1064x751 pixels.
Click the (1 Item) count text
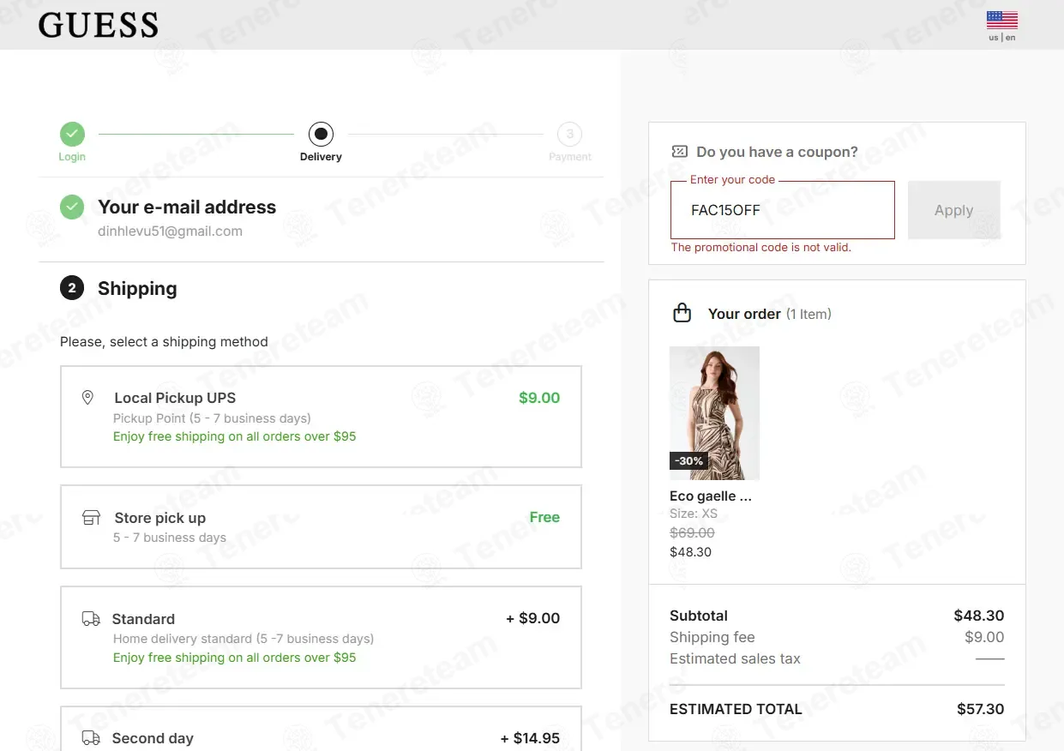[x=809, y=314]
